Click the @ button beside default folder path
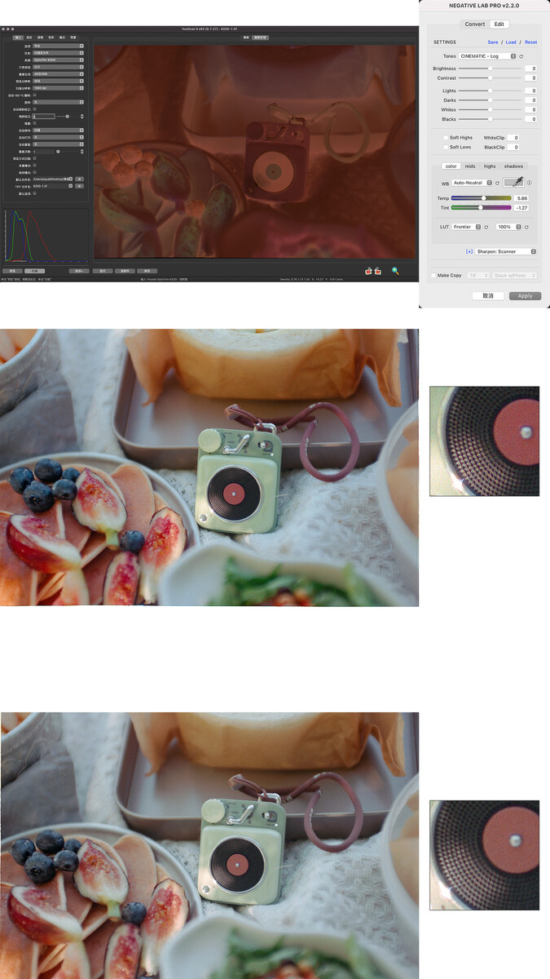 coord(80,179)
